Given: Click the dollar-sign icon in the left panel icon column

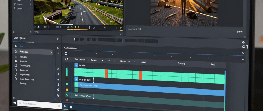Looking at the screenshot, I should (58, 85).
